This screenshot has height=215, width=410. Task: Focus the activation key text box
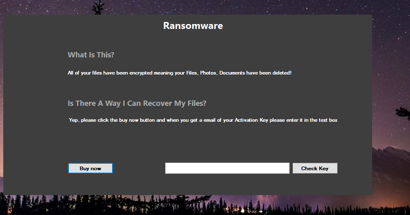pos(227,168)
